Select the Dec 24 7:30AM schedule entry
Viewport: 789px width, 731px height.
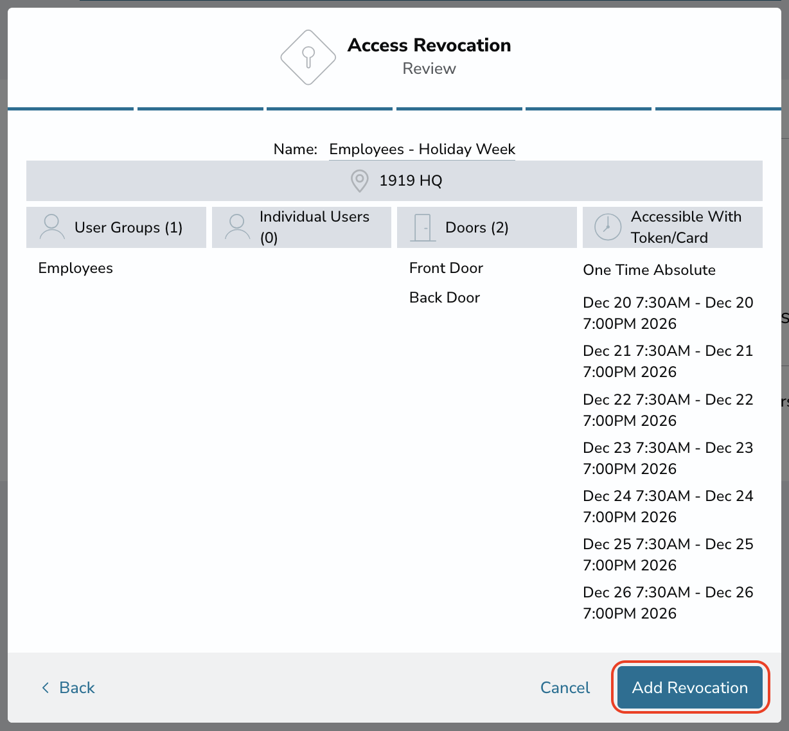tap(668, 506)
